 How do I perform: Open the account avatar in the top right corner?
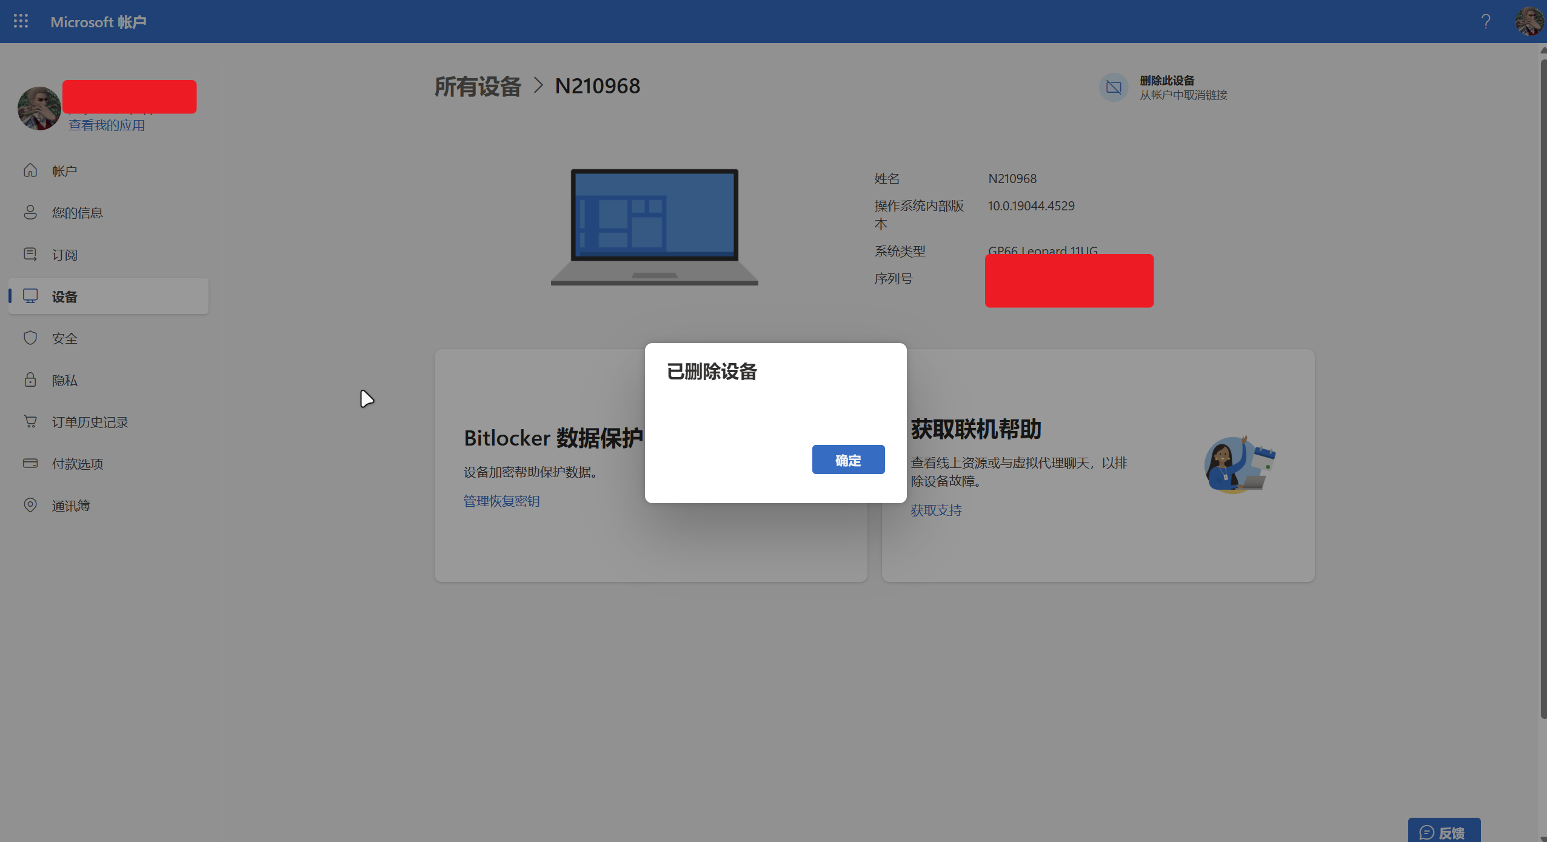(x=1529, y=22)
